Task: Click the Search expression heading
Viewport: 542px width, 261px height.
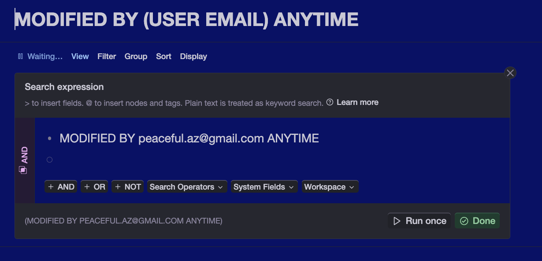Action: 64,87
